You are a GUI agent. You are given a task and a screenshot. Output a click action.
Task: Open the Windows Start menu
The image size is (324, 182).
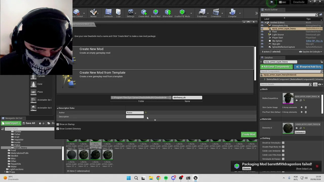pyautogui.click(x=129, y=178)
